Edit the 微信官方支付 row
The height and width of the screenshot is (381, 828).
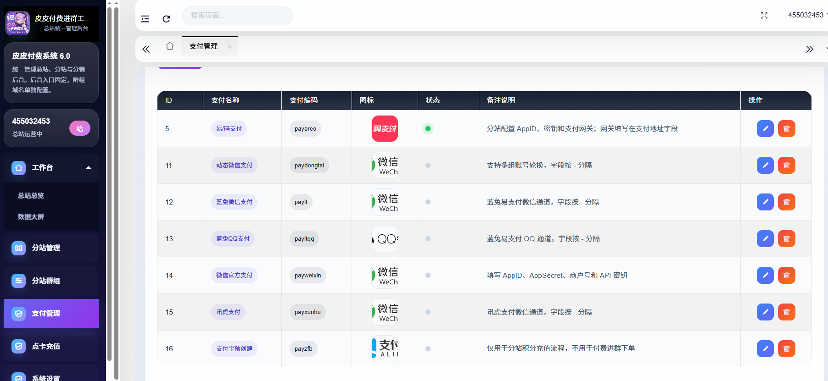coord(765,276)
